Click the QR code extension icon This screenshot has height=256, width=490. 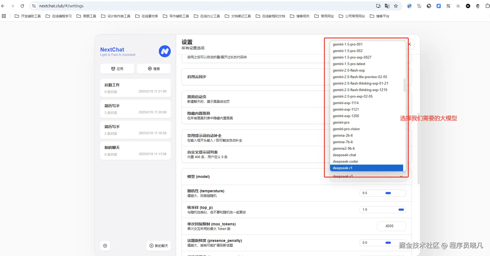[x=448, y=6]
